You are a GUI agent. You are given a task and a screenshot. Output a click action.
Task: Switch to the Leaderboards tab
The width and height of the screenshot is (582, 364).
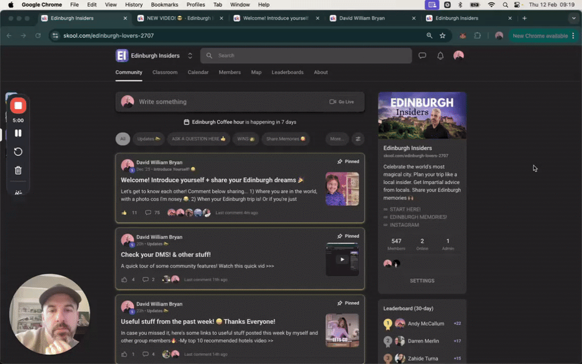(288, 72)
